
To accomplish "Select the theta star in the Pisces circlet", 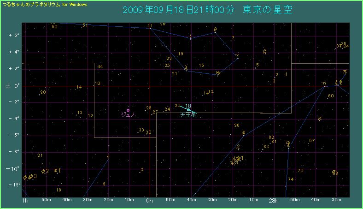I will [215, 30].
